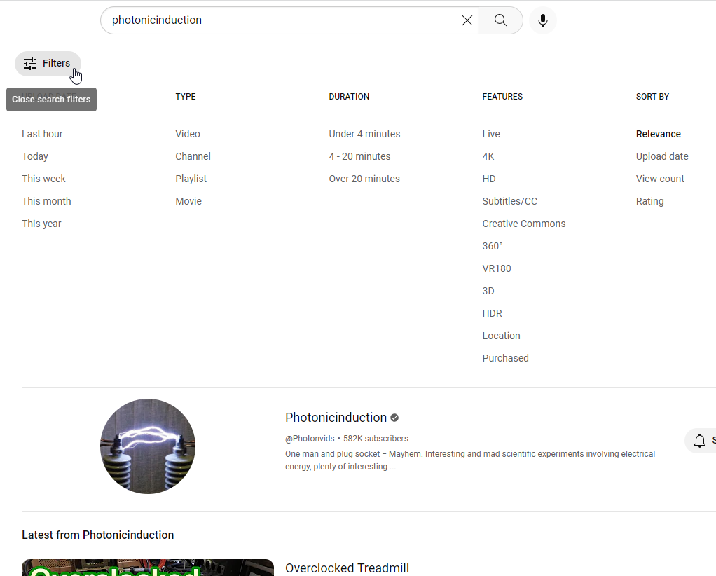The width and height of the screenshot is (716, 576).
Task: Filter results from This week
Action: [x=43, y=179]
